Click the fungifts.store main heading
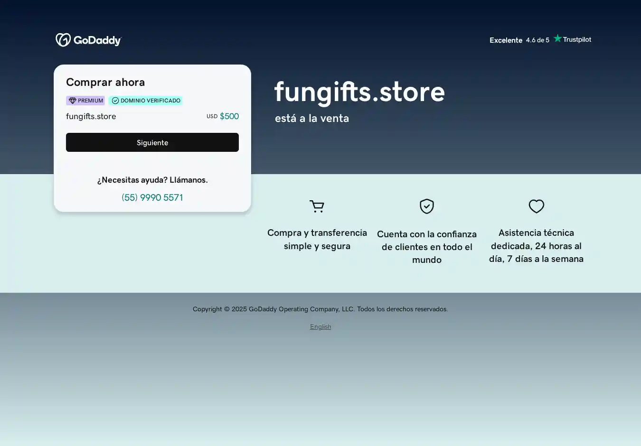 pyautogui.click(x=359, y=92)
